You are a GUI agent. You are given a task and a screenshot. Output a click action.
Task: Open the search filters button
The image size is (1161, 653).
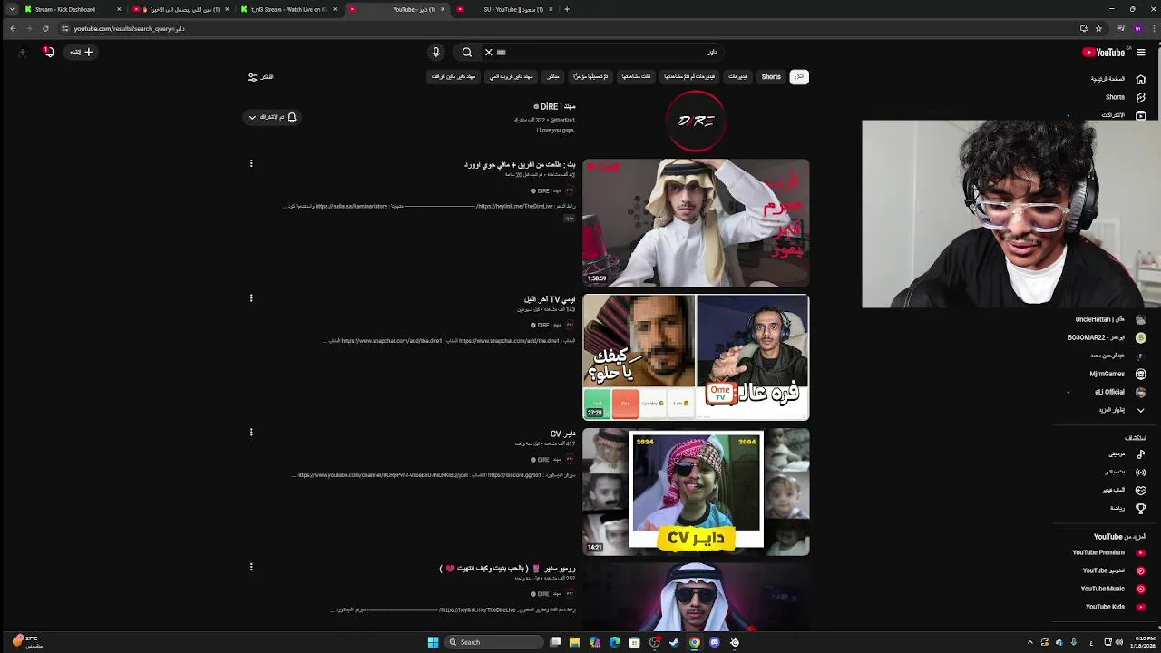tap(260, 77)
